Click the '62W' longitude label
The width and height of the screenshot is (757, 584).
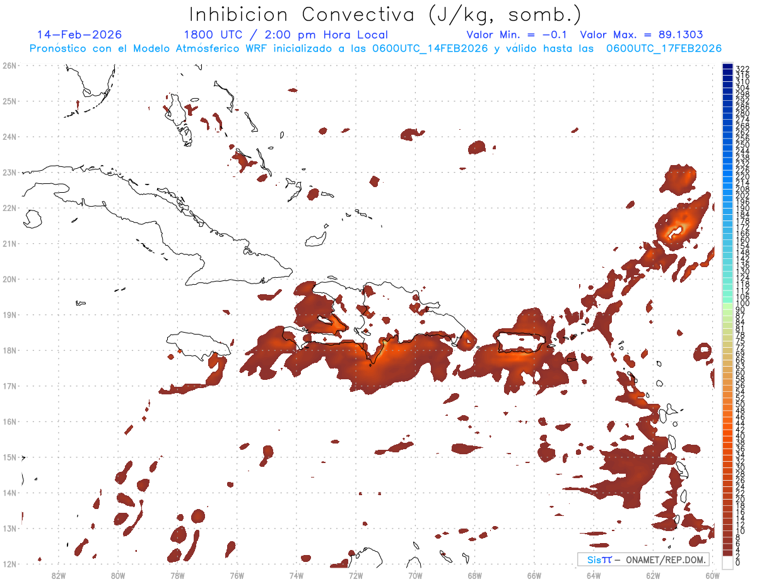pos(653,575)
